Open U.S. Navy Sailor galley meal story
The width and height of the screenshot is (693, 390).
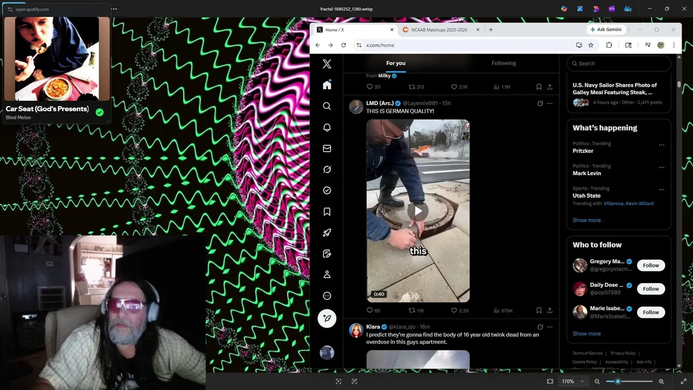click(619, 93)
